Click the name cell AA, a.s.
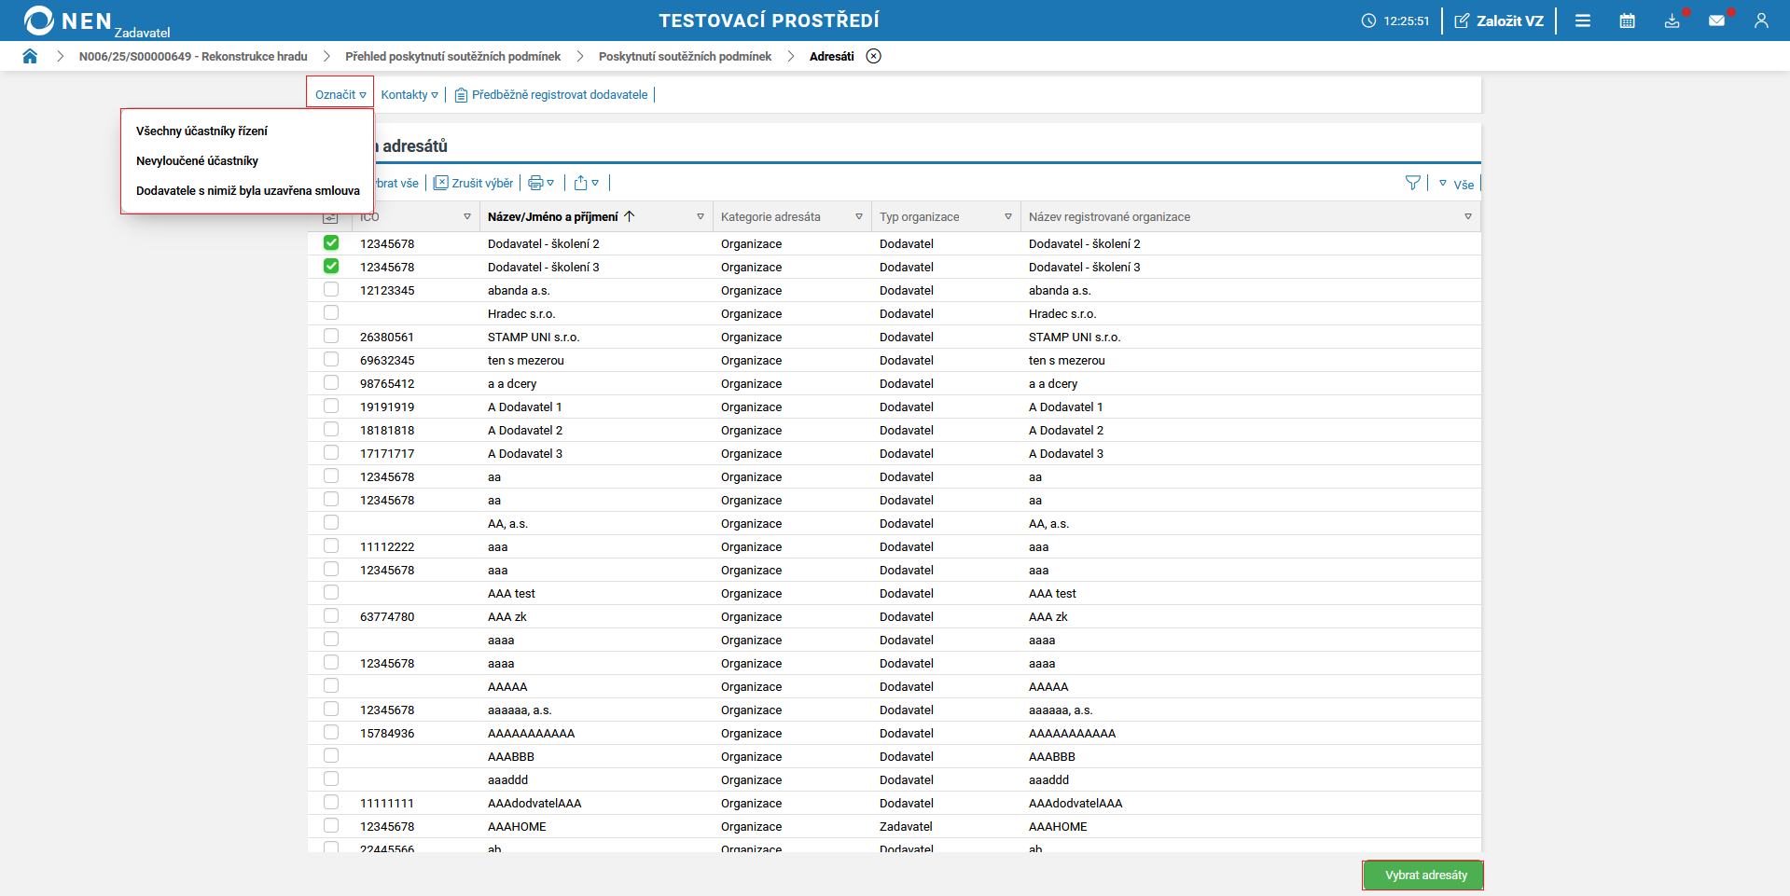The image size is (1790, 896). point(507,523)
